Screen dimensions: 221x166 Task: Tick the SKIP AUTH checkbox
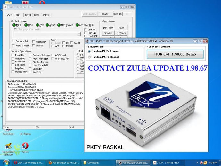pos(72,43)
